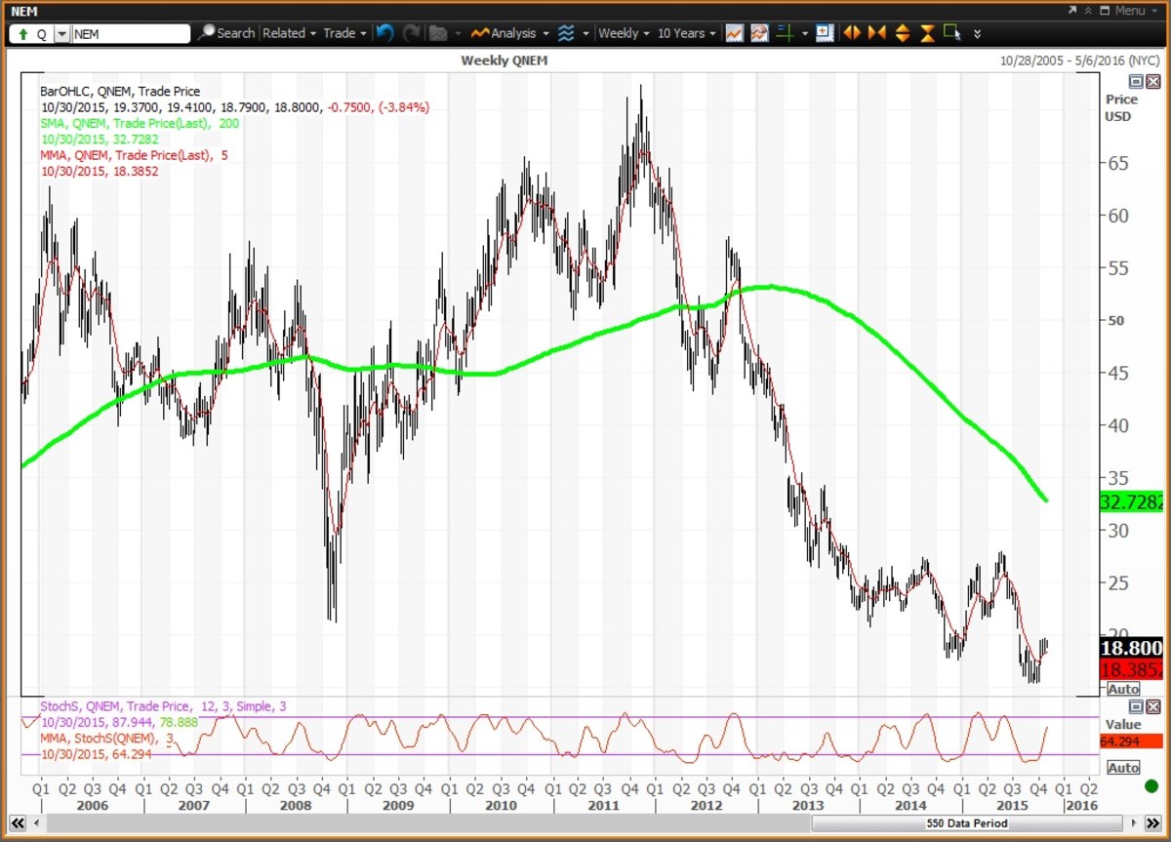Open the Trade menu
Screen dimensions: 1171x842
[x=344, y=33]
